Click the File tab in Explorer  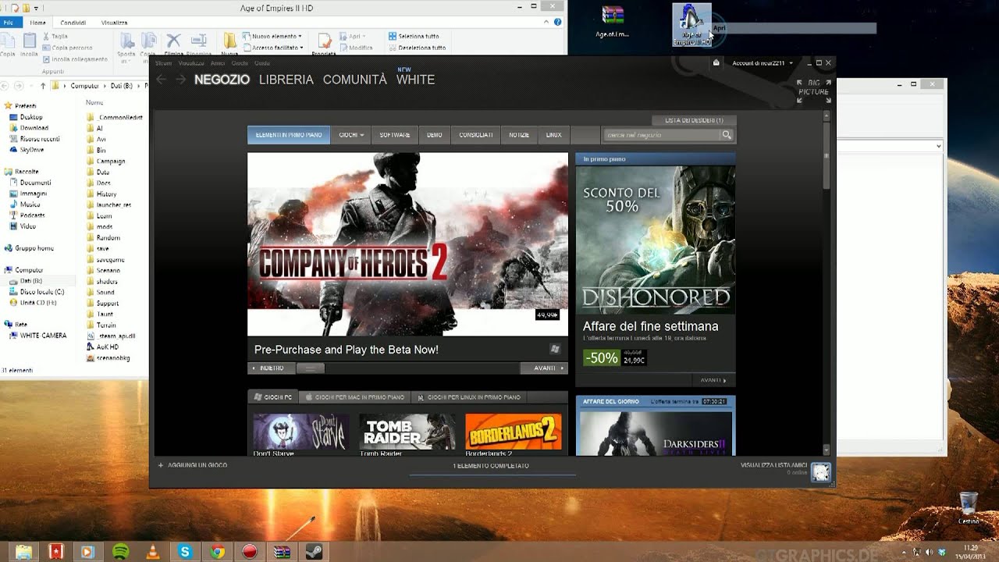pos(9,23)
